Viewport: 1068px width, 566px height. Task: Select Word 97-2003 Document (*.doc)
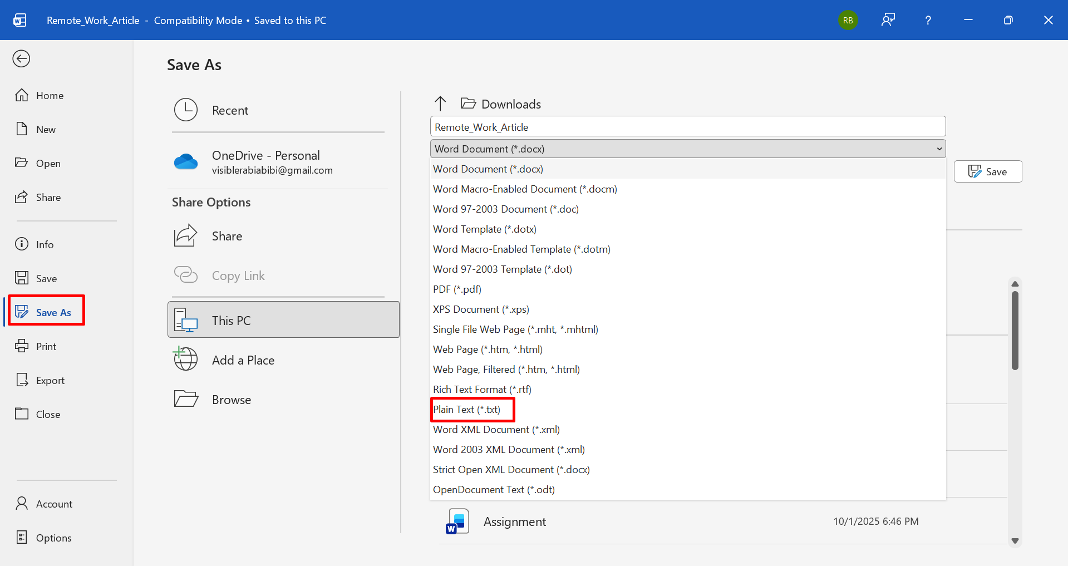pos(688,209)
